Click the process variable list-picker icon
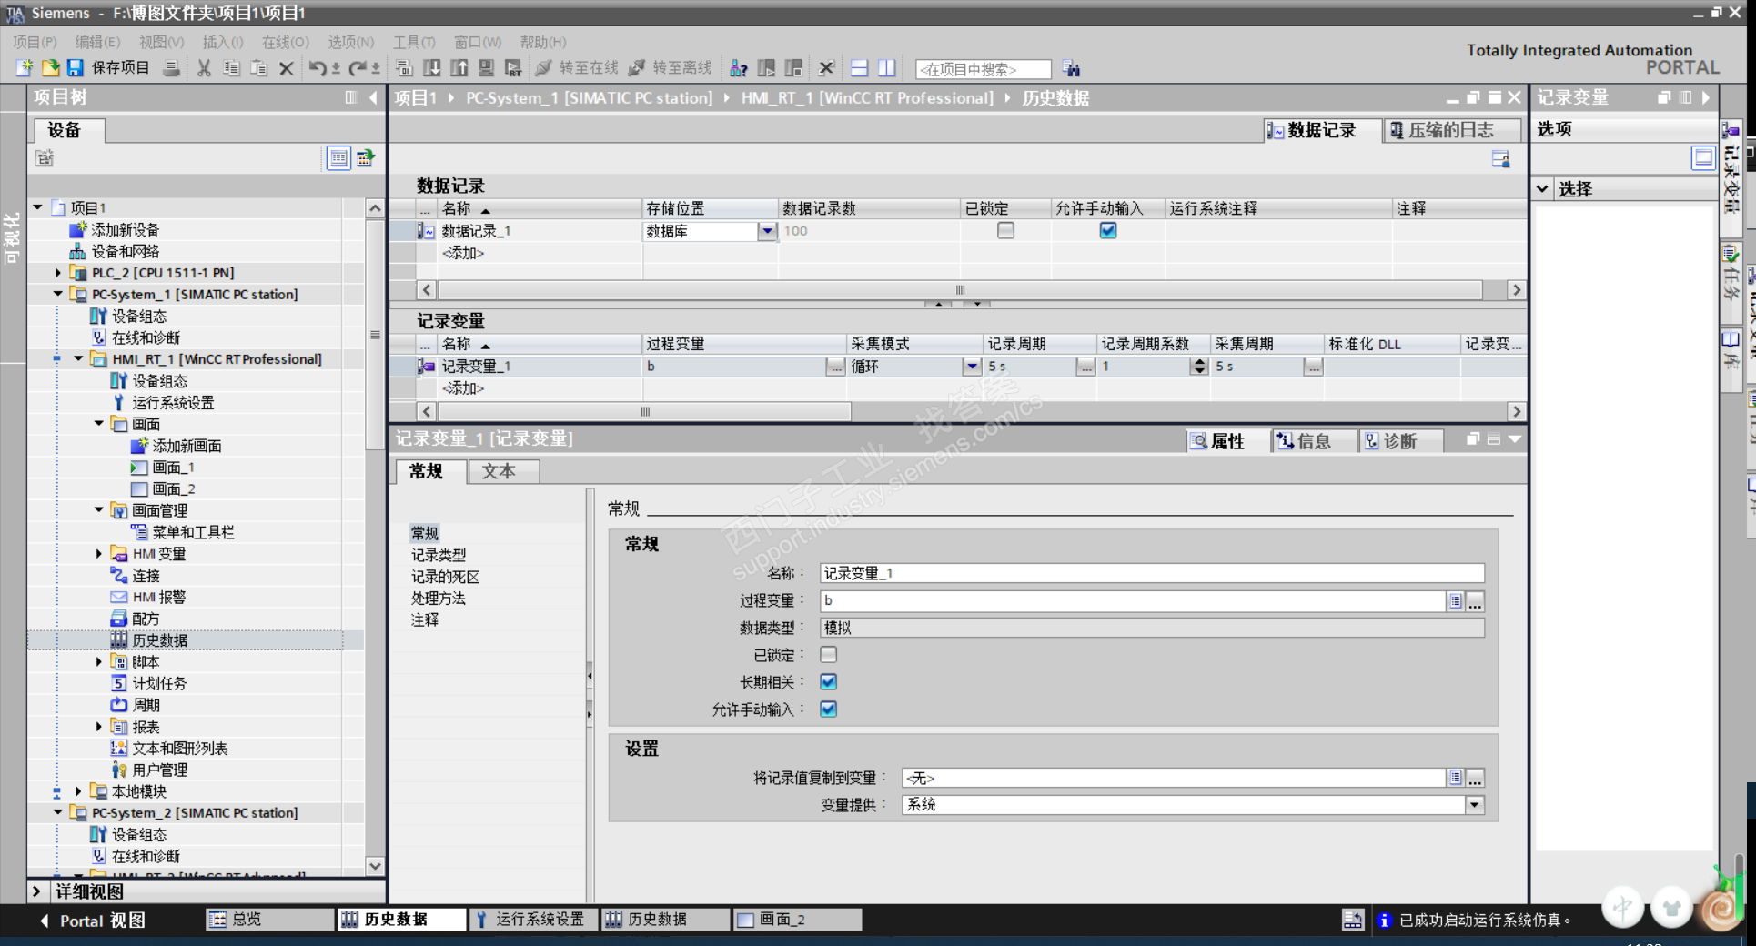The height and width of the screenshot is (946, 1756). [x=1456, y=601]
